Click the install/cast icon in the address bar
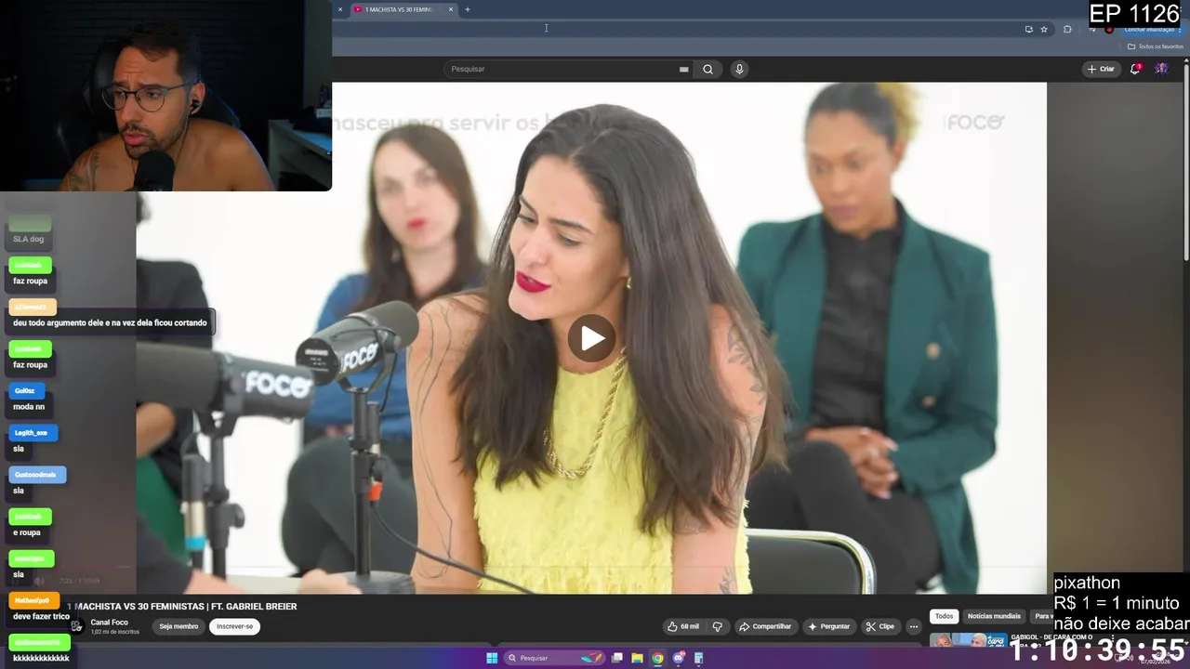The height and width of the screenshot is (669, 1190). tap(1028, 29)
